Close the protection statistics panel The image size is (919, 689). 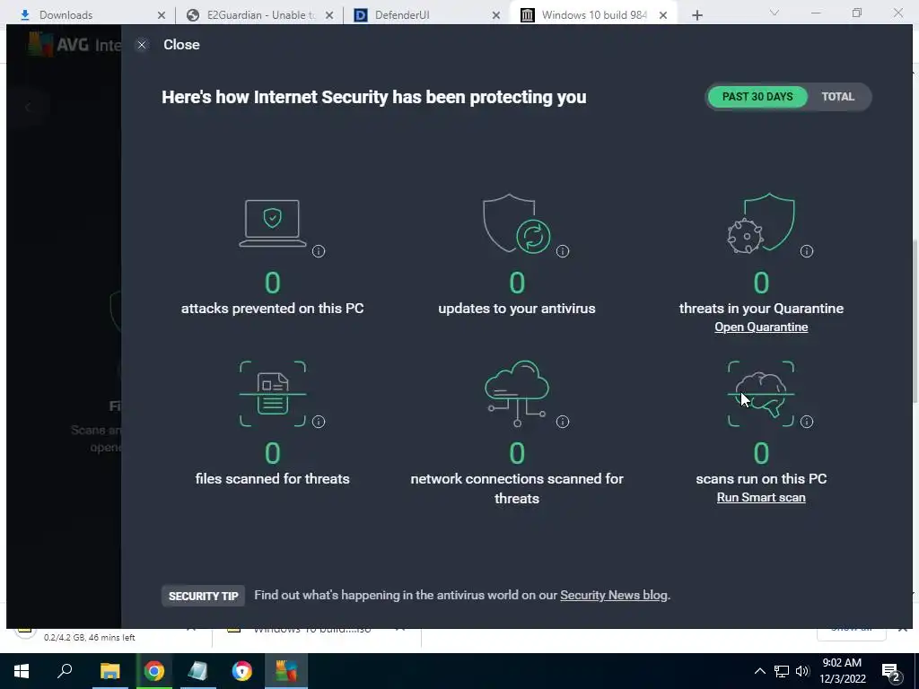(142, 45)
